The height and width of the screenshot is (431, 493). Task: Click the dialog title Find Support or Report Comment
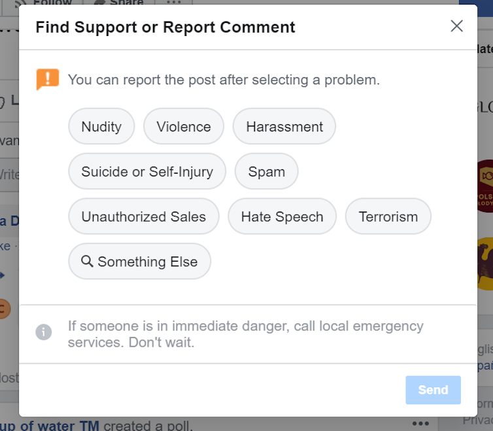pyautogui.click(x=165, y=27)
